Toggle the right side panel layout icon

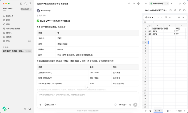pos(184,4)
